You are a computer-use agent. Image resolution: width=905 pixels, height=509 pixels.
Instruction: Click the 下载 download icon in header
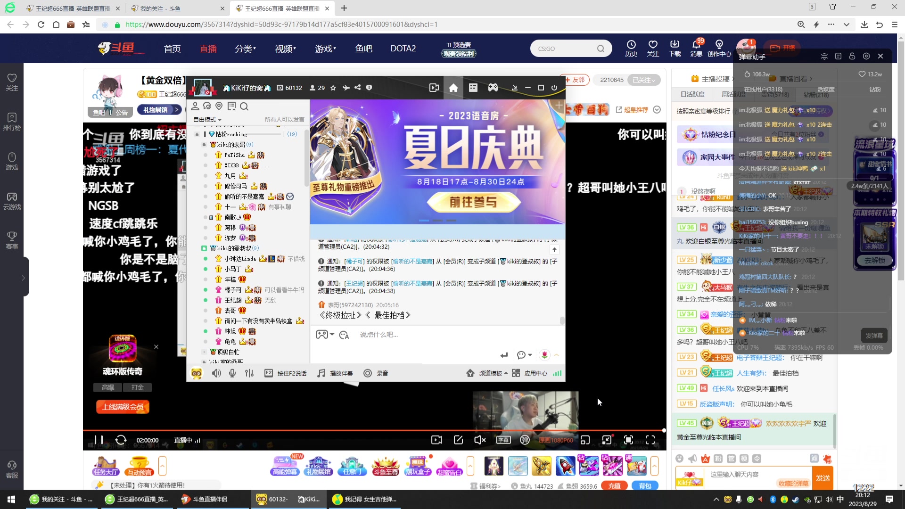[x=675, y=49]
